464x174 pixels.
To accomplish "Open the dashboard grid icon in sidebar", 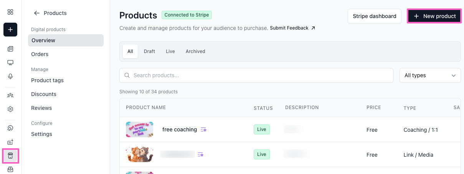I will coord(10,12).
